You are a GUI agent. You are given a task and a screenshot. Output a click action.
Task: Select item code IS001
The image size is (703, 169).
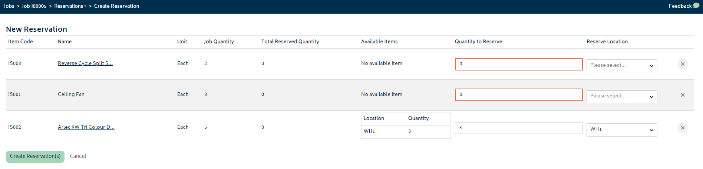point(14,94)
